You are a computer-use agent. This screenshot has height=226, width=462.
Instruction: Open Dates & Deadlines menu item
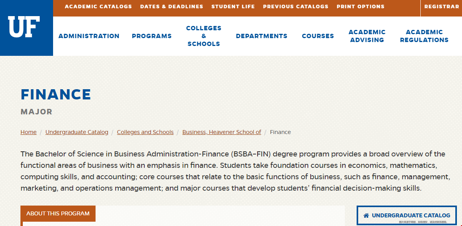pyautogui.click(x=172, y=6)
